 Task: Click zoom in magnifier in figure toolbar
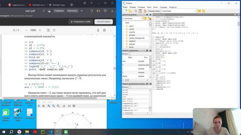(49, 106)
